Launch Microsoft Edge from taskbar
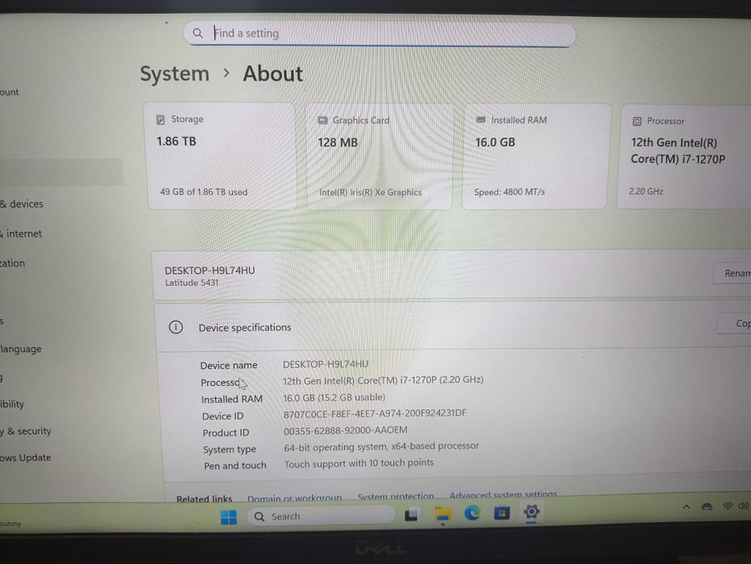 point(472,513)
